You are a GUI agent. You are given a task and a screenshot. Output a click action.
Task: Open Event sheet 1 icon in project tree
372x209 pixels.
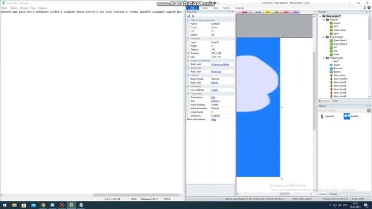331,41
